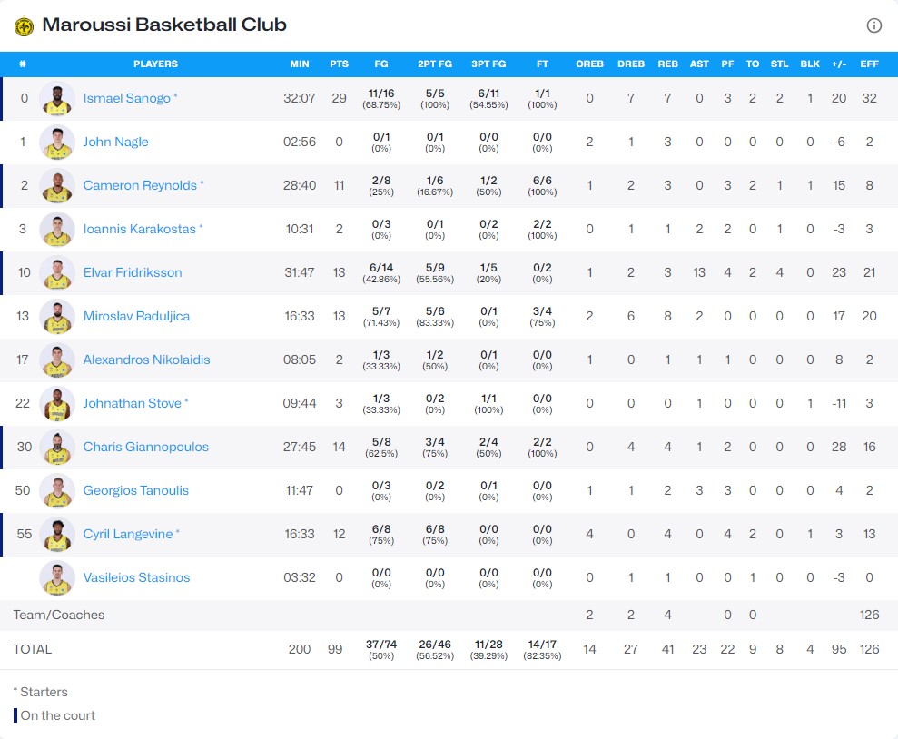Open Ismael Sanogo's player profile link
The width and height of the screenshot is (898, 739).
pyautogui.click(x=126, y=98)
